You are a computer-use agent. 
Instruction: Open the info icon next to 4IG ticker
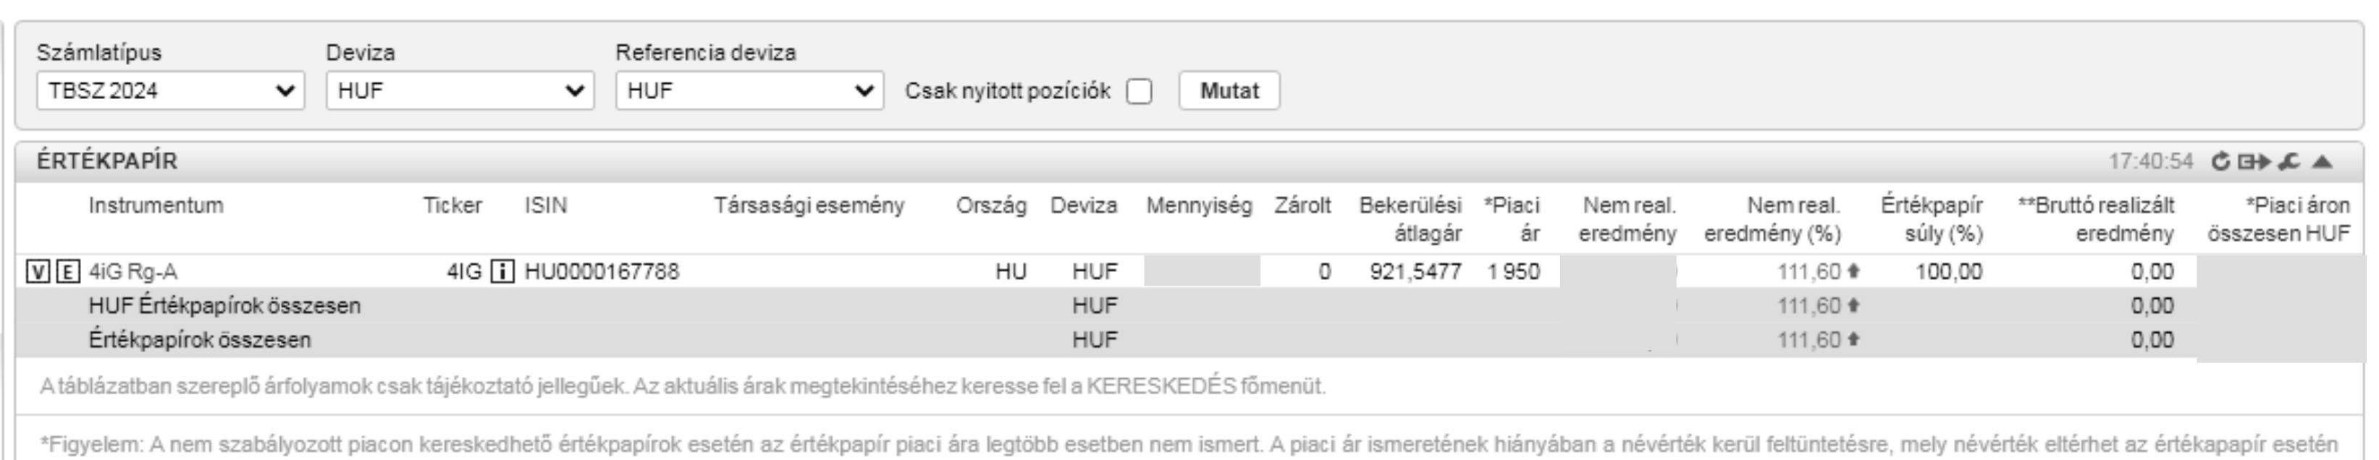pyautogui.click(x=502, y=272)
